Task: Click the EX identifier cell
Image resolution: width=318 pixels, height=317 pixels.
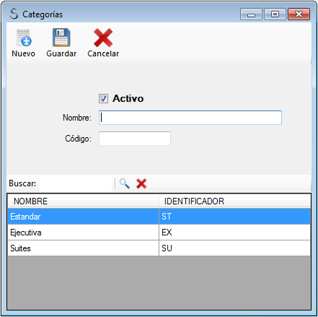Action: (234, 233)
